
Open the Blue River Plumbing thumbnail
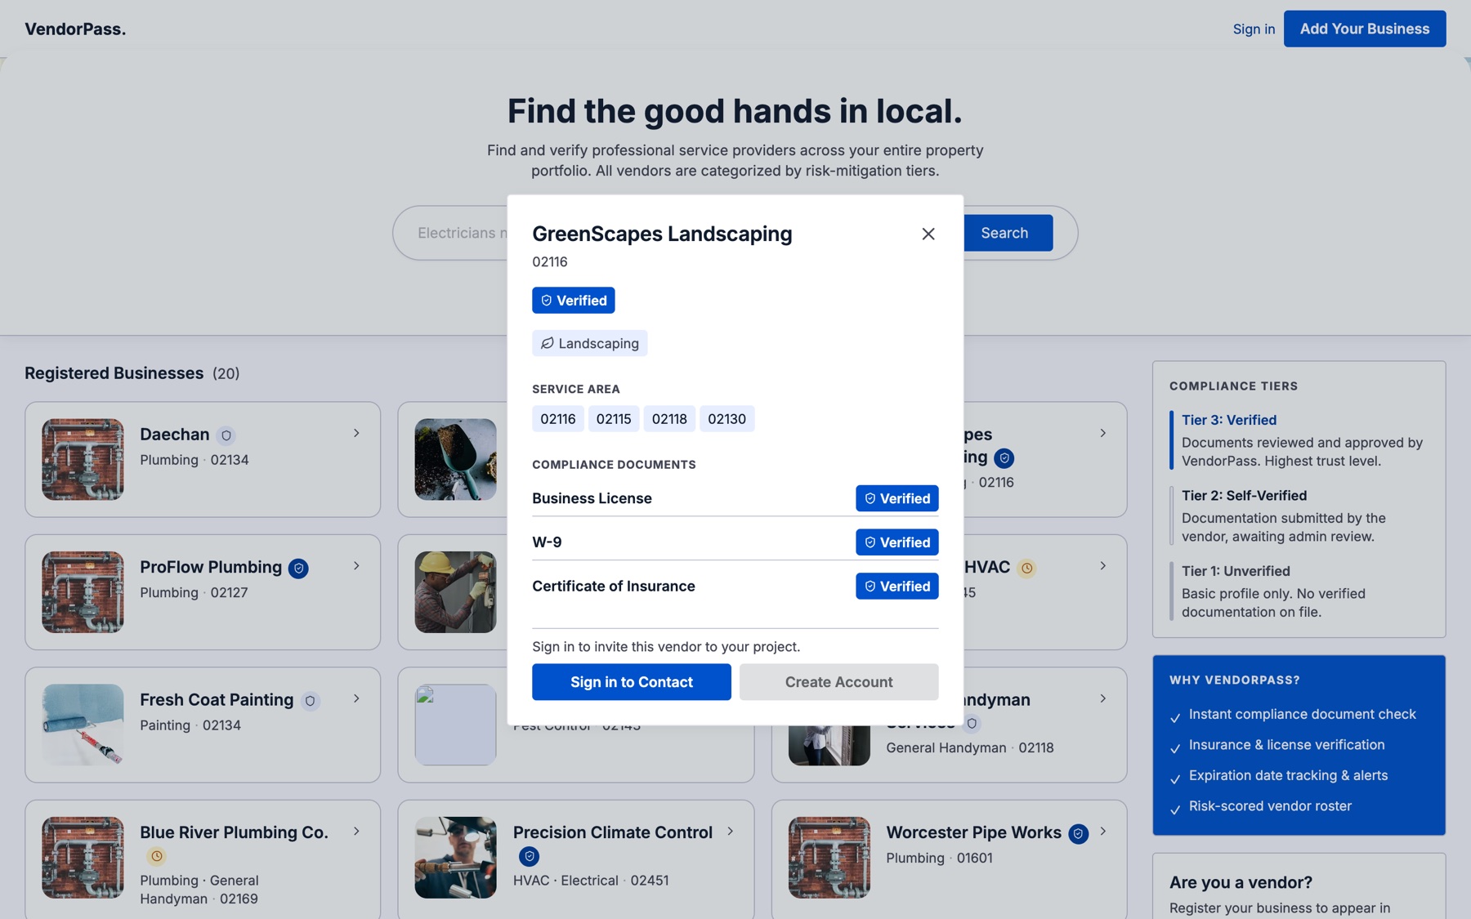[x=83, y=858]
